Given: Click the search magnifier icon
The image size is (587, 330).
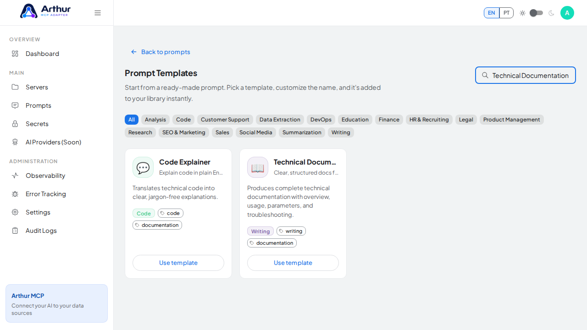Looking at the screenshot, I should click(x=485, y=75).
